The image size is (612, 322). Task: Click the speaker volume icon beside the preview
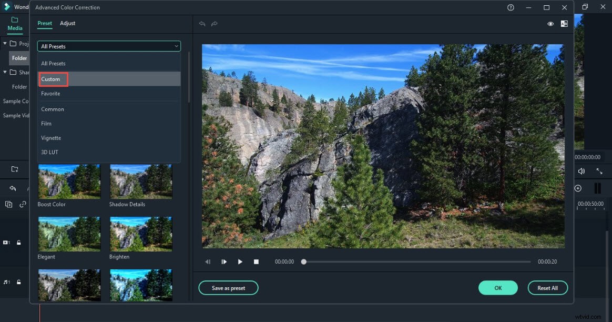click(x=582, y=171)
